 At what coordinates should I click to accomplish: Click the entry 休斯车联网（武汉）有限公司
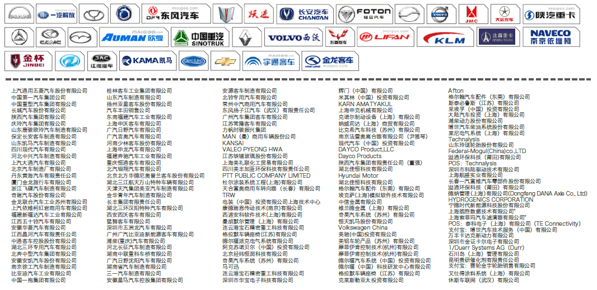(x=483, y=280)
